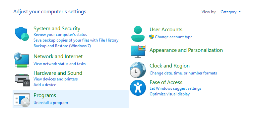
Task: Open the Hardware and Sound heading
Action: click(58, 73)
